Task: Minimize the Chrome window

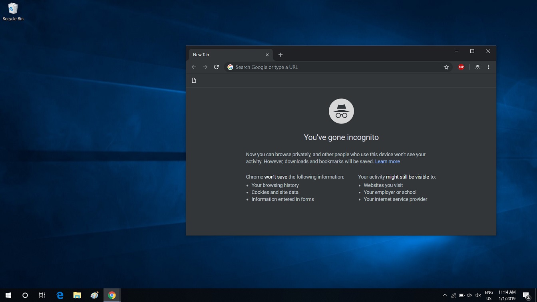Action: 456,51
